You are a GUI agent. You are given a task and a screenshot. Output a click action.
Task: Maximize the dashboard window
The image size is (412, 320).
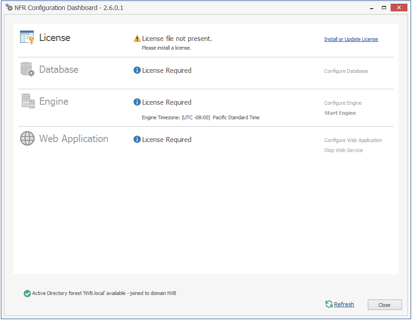pos(384,7)
